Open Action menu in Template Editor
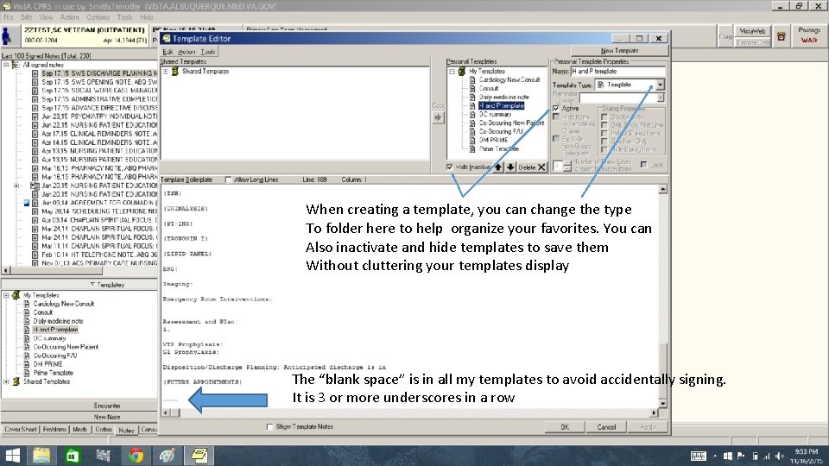This screenshot has height=466, width=829. coord(187,52)
